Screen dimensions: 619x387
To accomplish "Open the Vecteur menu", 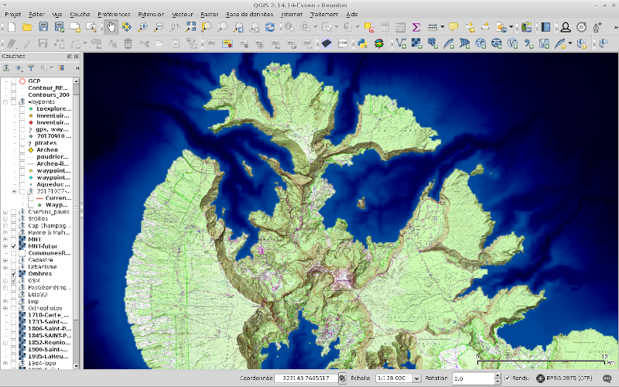I will coord(183,14).
